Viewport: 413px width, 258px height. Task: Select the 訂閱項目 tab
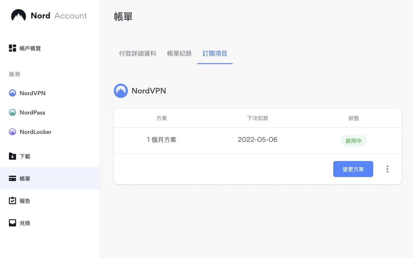215,54
